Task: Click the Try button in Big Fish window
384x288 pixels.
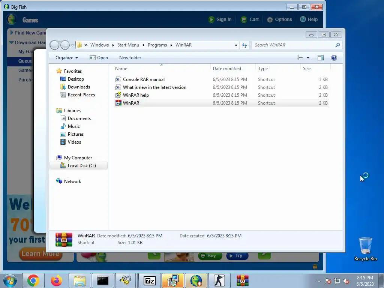Action: (237, 256)
